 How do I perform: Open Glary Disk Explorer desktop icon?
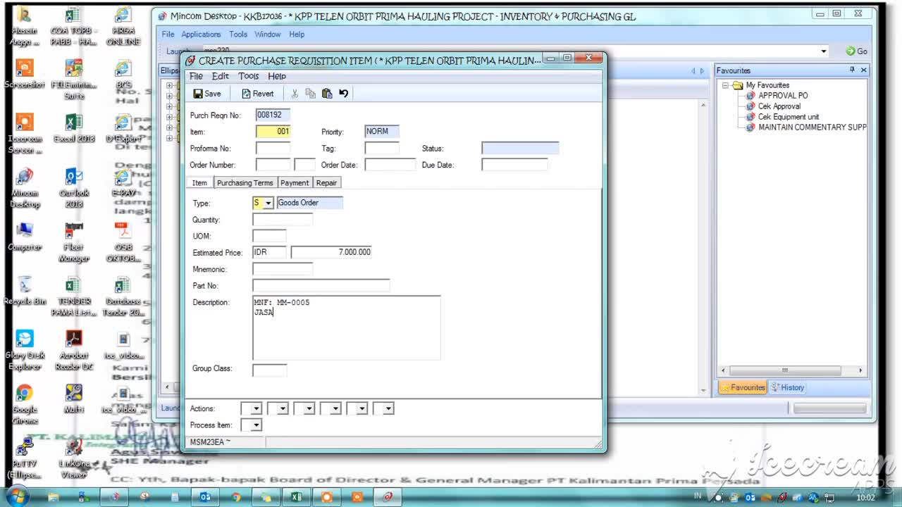25,351
